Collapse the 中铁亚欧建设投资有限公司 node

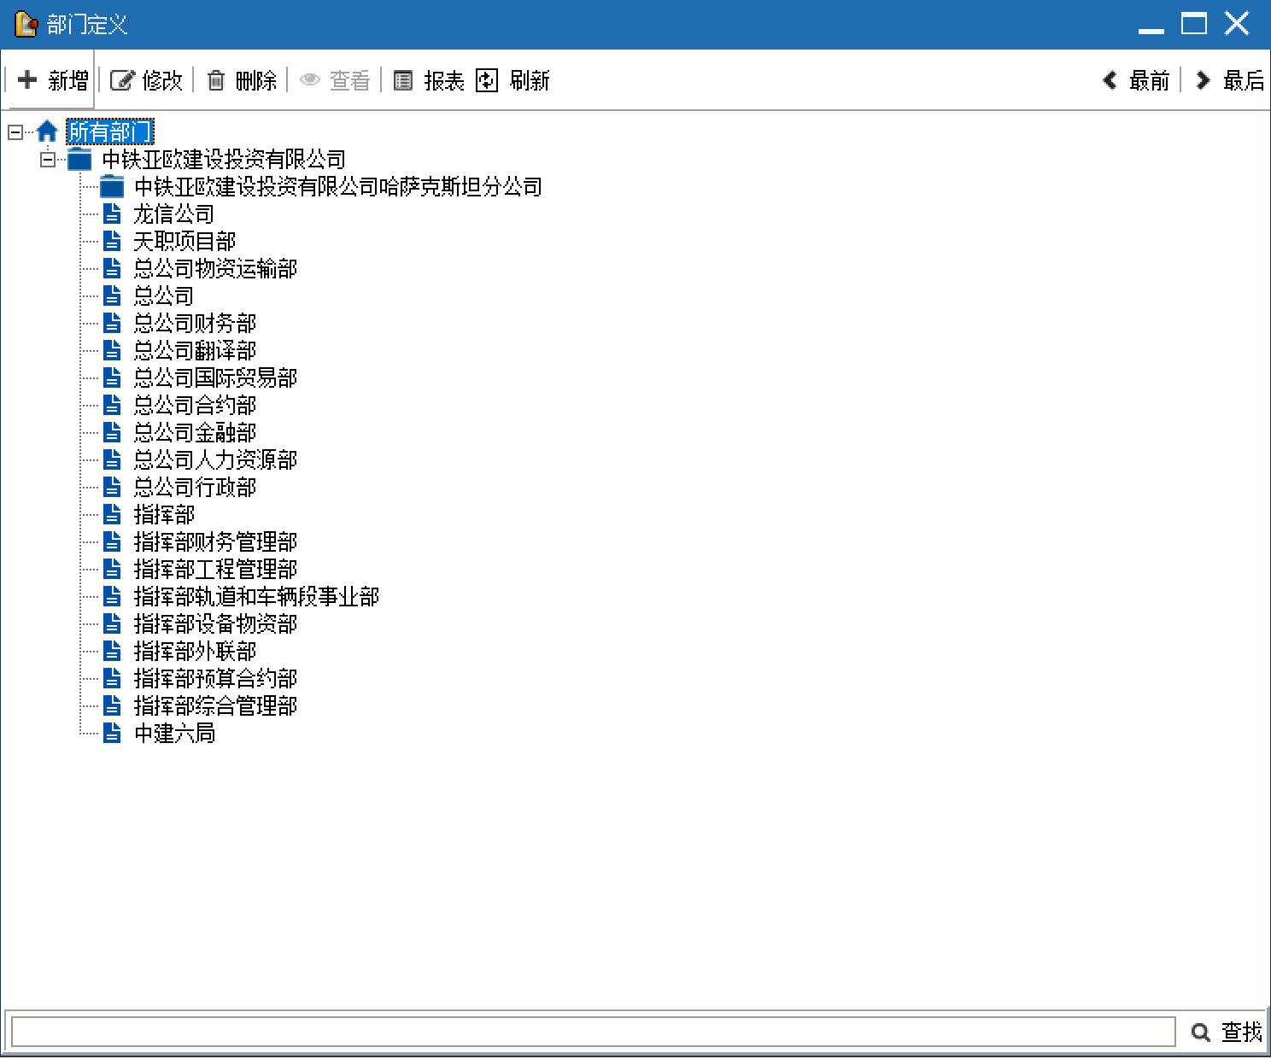click(x=48, y=159)
